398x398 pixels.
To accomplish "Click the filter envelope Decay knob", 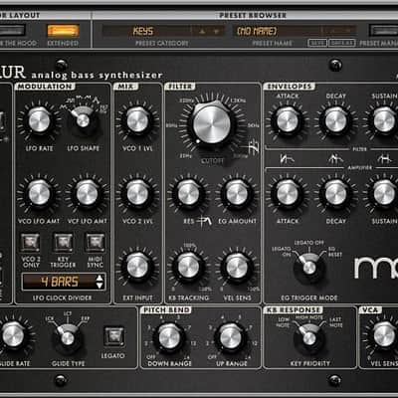I will coord(335,120).
